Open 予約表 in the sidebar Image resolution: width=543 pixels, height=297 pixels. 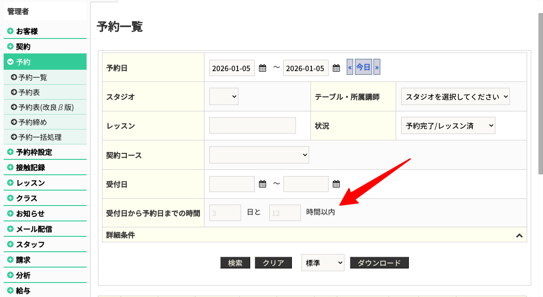coord(29,92)
